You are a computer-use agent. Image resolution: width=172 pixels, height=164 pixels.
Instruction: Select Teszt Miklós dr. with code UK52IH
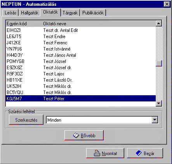(81, 86)
